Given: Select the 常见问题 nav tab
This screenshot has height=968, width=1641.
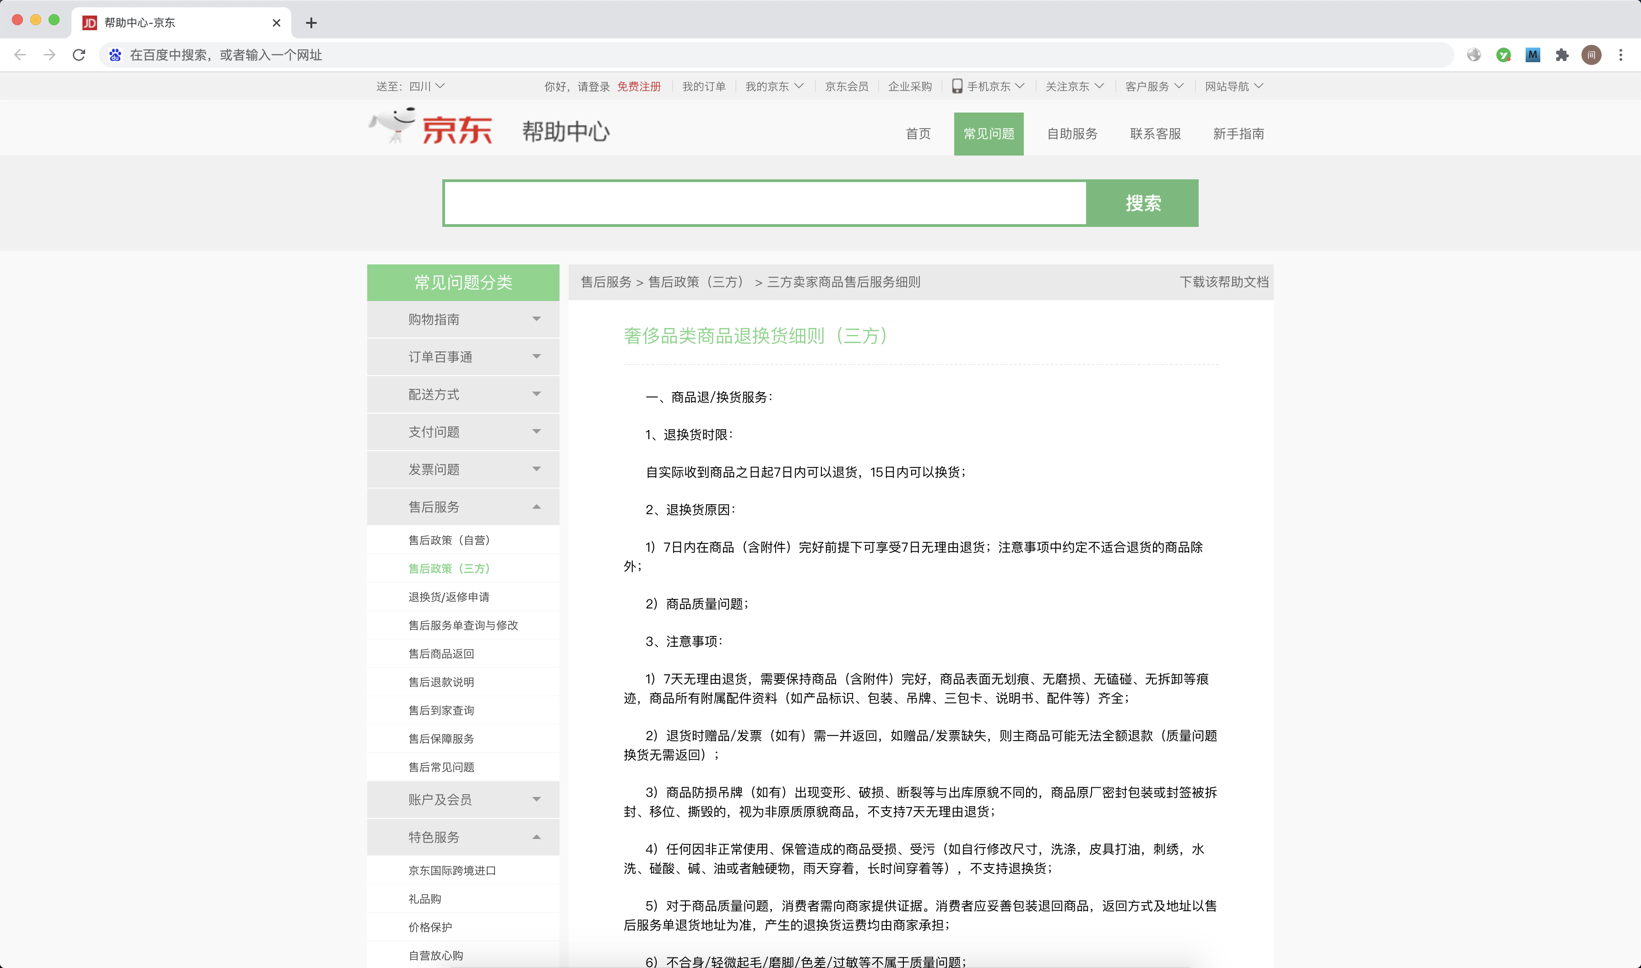Looking at the screenshot, I should pos(989,134).
